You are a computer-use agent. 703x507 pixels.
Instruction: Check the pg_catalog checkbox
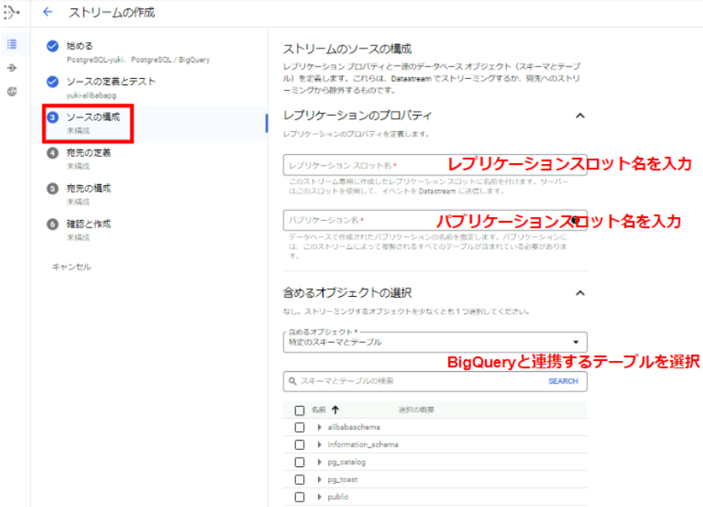299,462
